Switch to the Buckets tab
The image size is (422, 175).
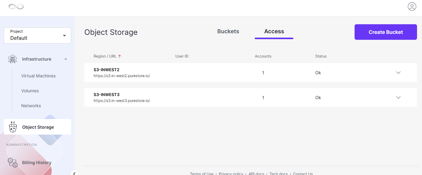click(x=228, y=31)
